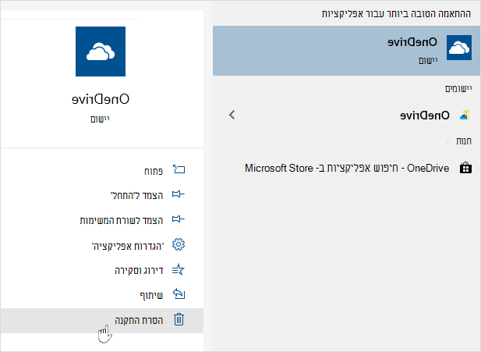481x352 pixels.
Task: Click the gear icon for app settings
Action: (179, 244)
